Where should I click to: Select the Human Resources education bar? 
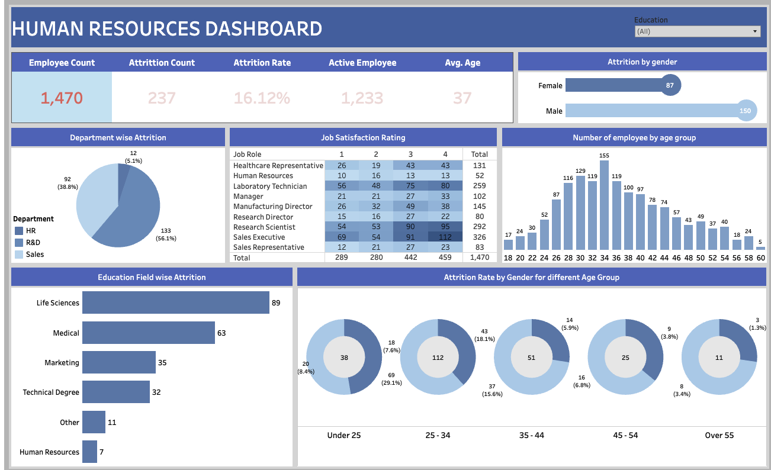tap(89, 452)
